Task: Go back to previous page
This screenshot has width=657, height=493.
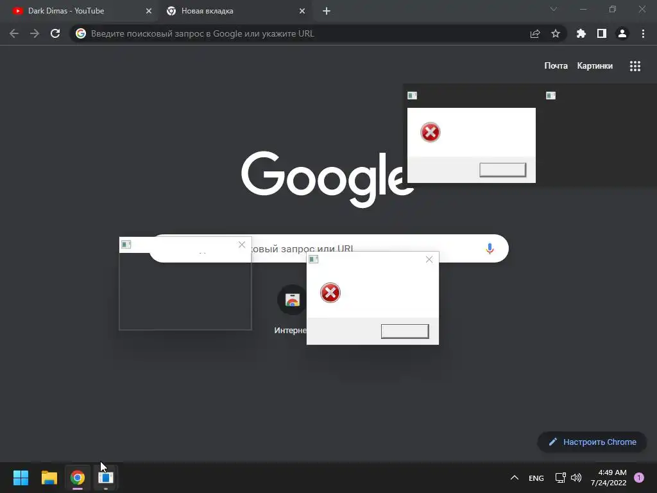Action: pyautogui.click(x=14, y=33)
